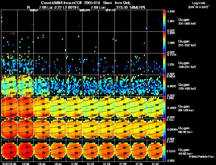This screenshot has width=216, height=165.
Task: Click the first 129-169 keV oxygen image panel
Action: pyautogui.click(x=9, y=85)
